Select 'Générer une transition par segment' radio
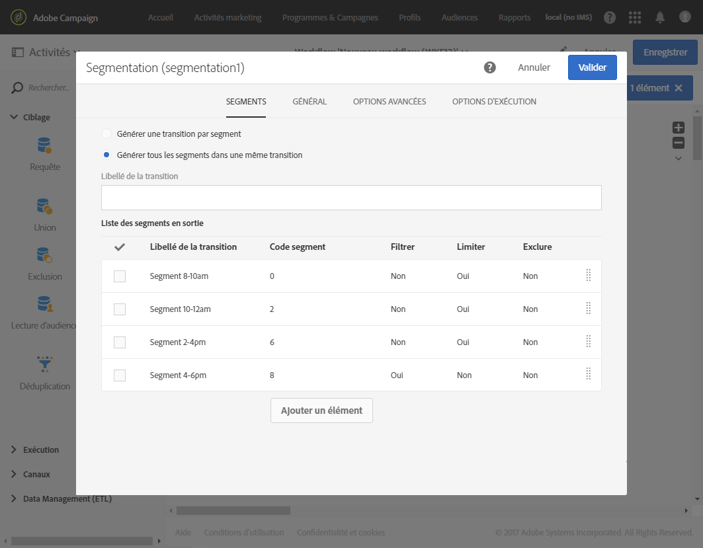The image size is (703, 548). [106, 134]
